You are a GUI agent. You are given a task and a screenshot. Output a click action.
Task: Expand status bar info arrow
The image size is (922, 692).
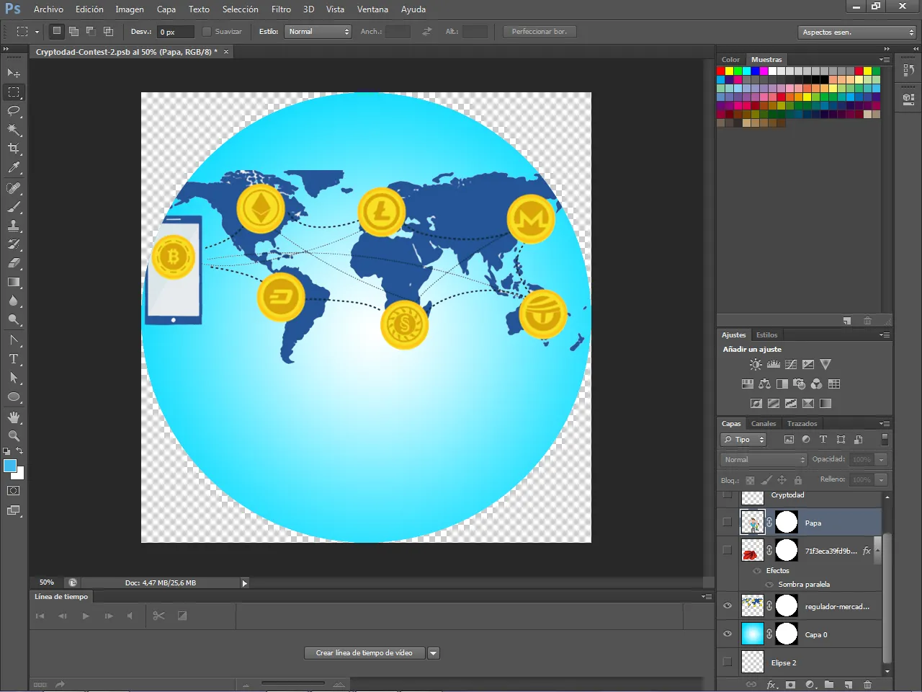click(244, 583)
